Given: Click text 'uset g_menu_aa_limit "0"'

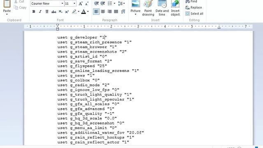Looking at the screenshot, I should pos(87,128).
